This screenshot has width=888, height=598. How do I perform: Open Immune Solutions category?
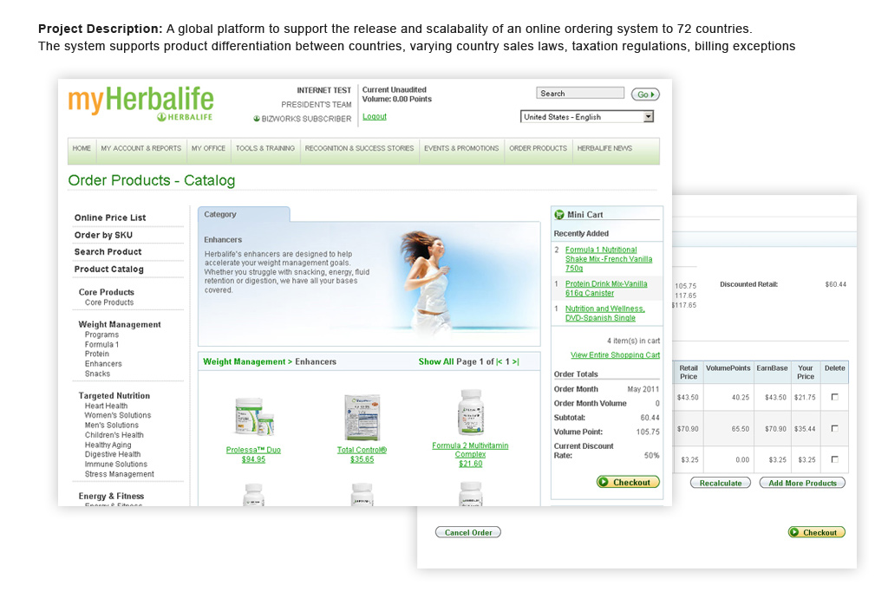(116, 464)
